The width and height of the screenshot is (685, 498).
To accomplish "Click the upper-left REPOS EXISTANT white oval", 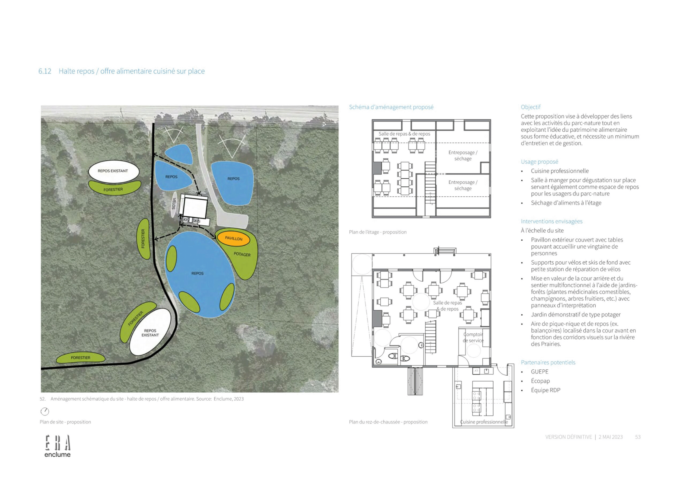I will coord(113,171).
